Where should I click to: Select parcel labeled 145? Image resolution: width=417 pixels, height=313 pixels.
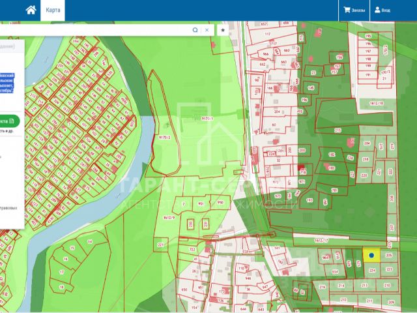pyautogui.click(x=311, y=88)
